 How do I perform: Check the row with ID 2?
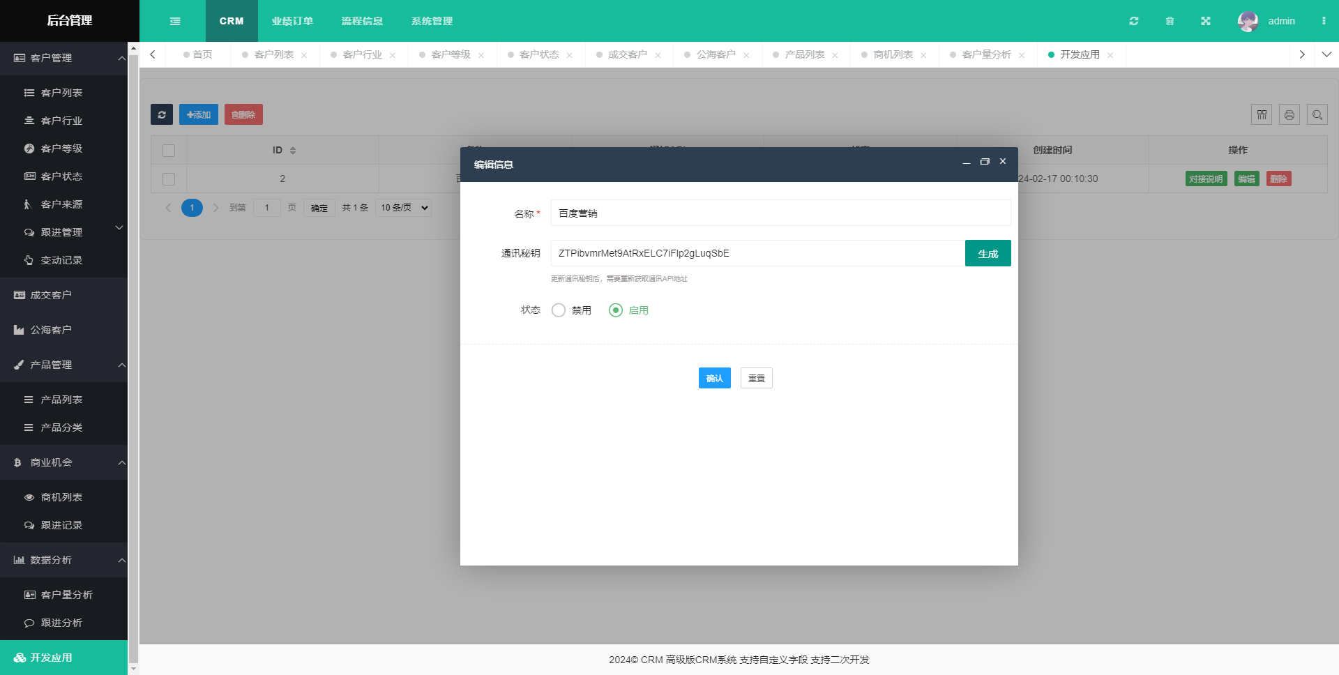tap(169, 179)
